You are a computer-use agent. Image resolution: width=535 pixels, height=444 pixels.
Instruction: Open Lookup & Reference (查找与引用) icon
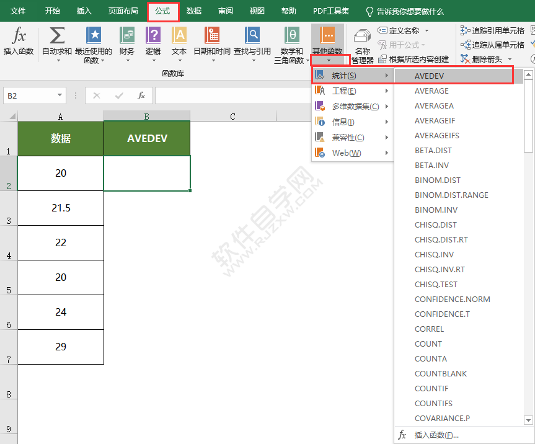pyautogui.click(x=252, y=35)
